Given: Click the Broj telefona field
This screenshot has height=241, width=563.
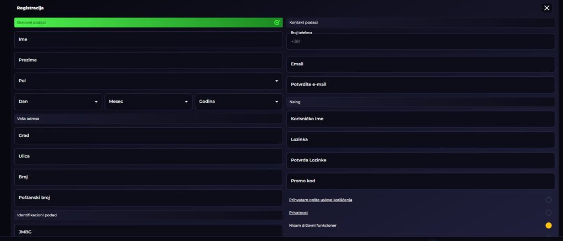Looking at the screenshot, I should pos(421,42).
